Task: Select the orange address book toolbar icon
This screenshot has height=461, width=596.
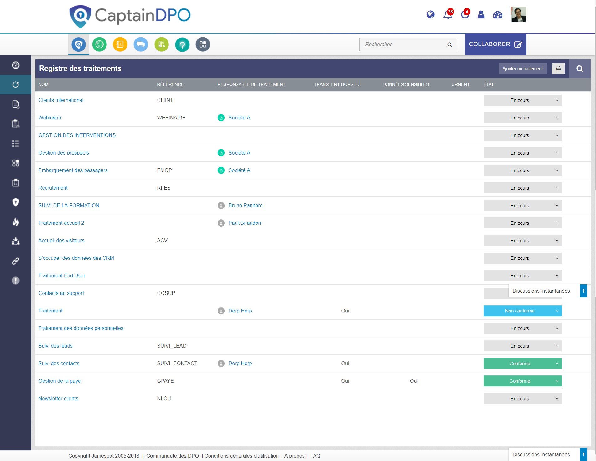Action: pyautogui.click(x=120, y=45)
